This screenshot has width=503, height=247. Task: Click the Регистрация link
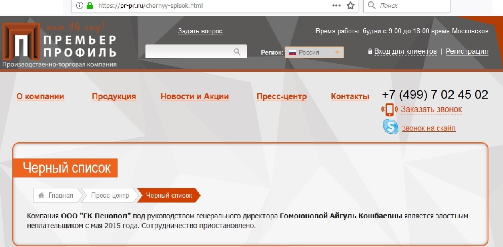[467, 52]
